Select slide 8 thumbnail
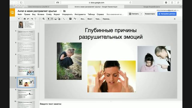192x108 pixels. pyautogui.click(x=26, y=82)
